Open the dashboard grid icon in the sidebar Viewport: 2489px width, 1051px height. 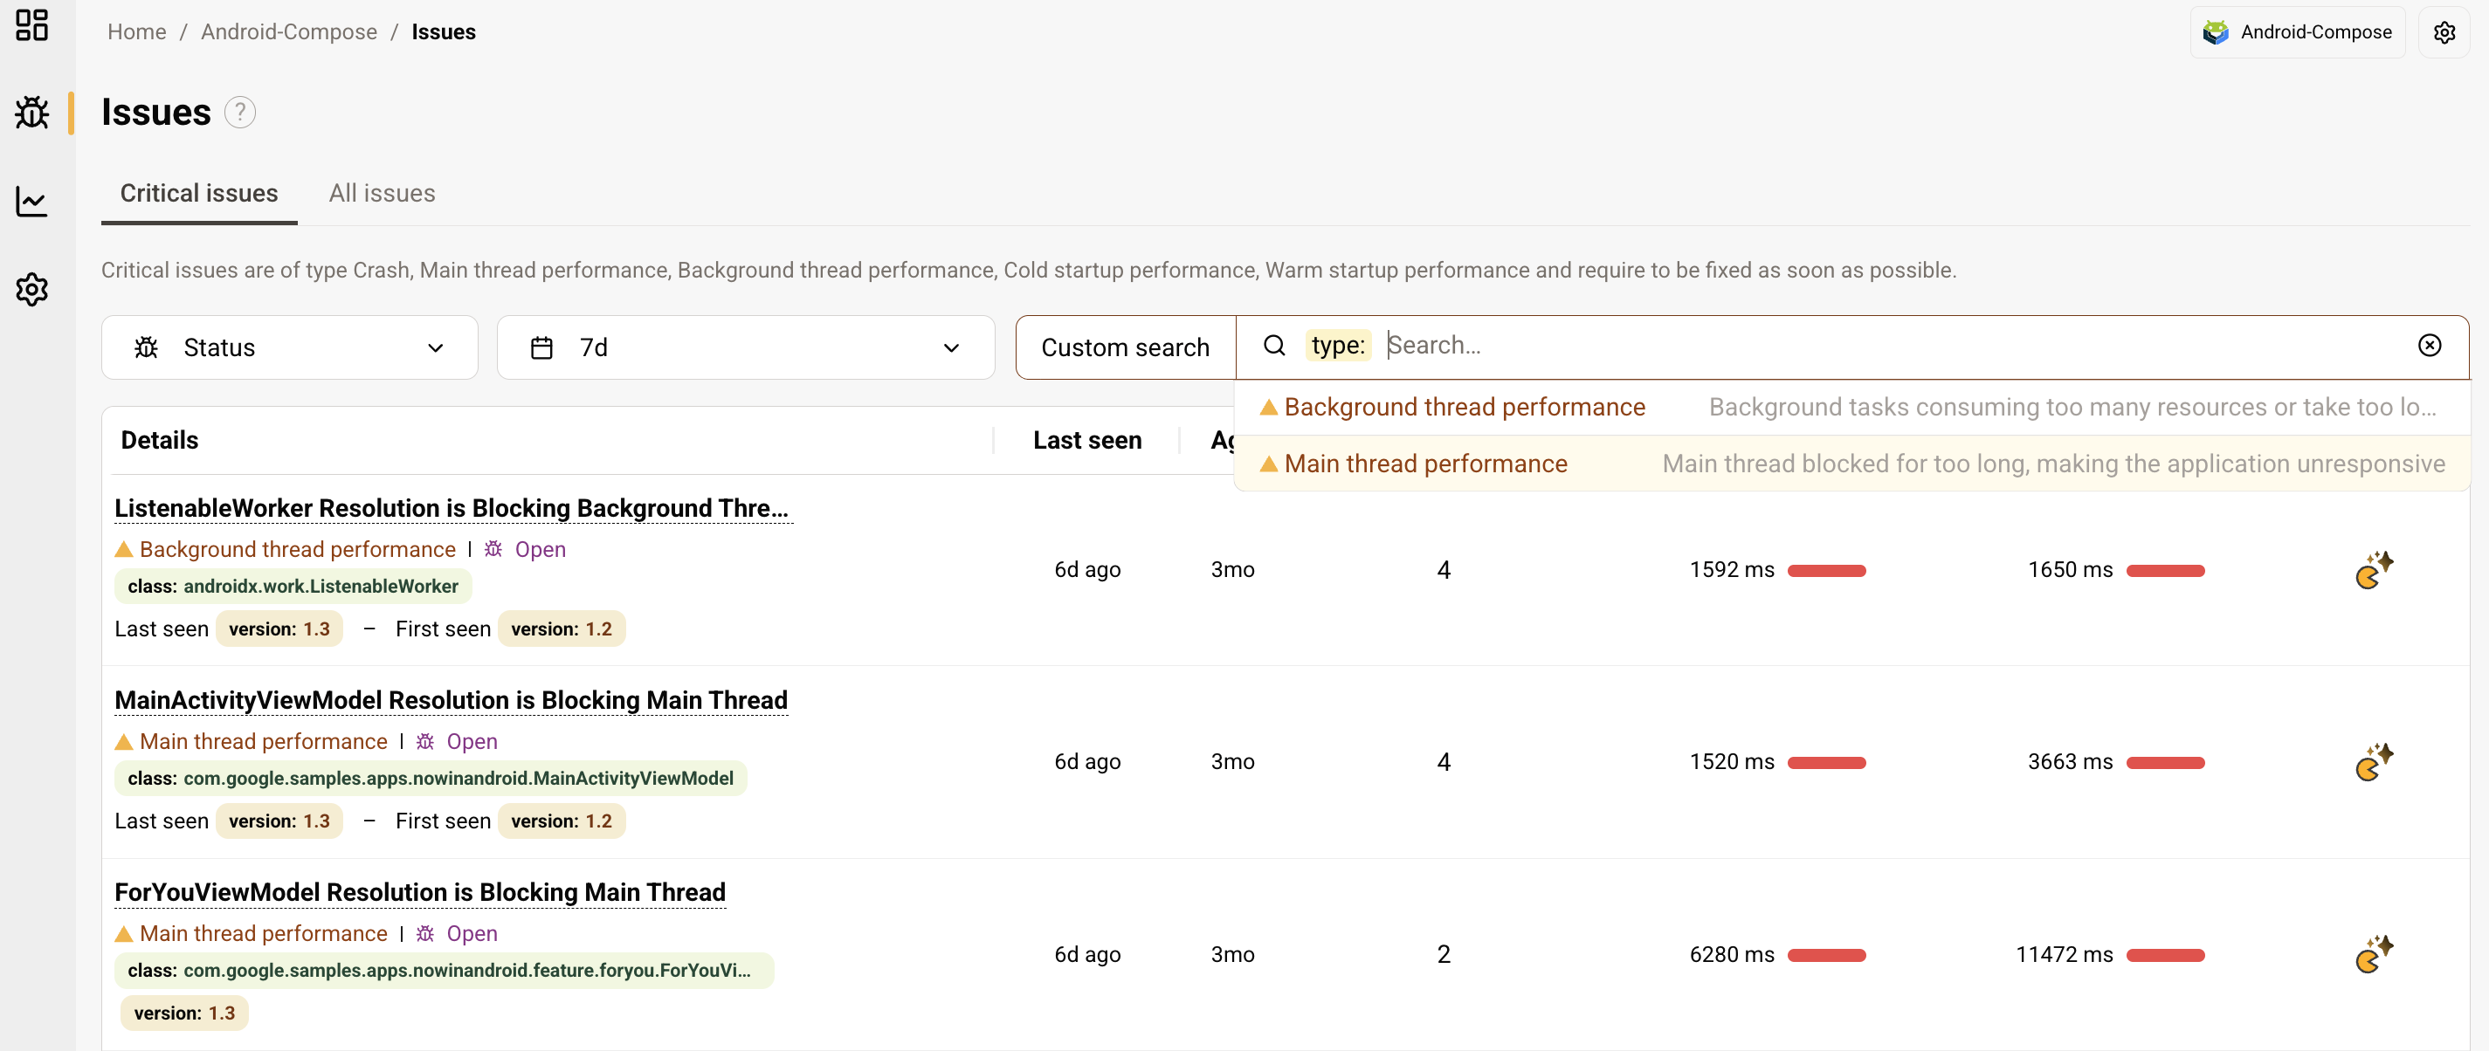32,25
